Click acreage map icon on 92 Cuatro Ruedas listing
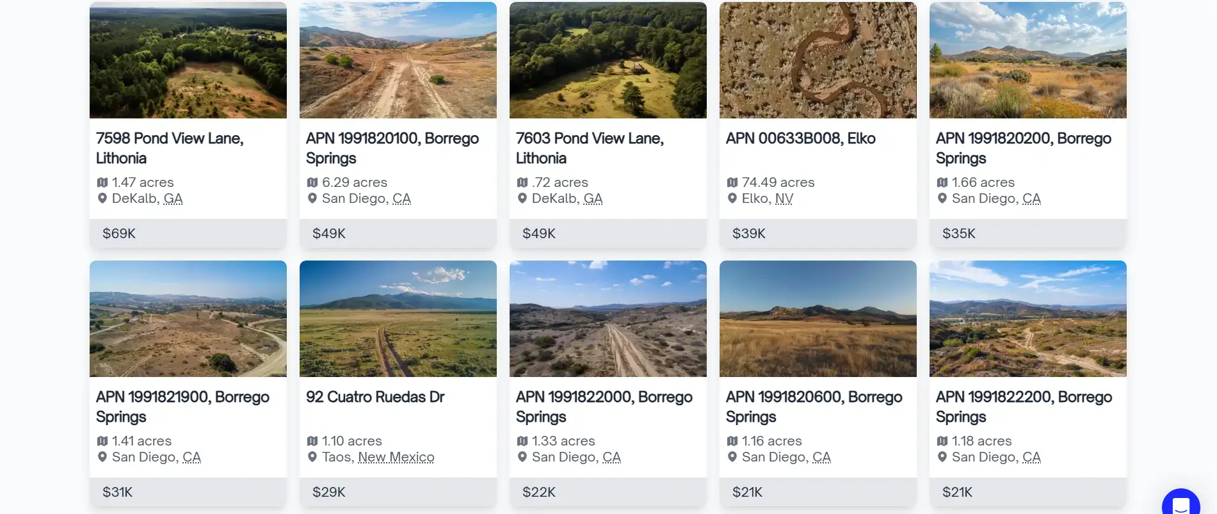This screenshot has width=1217, height=514. 312,441
